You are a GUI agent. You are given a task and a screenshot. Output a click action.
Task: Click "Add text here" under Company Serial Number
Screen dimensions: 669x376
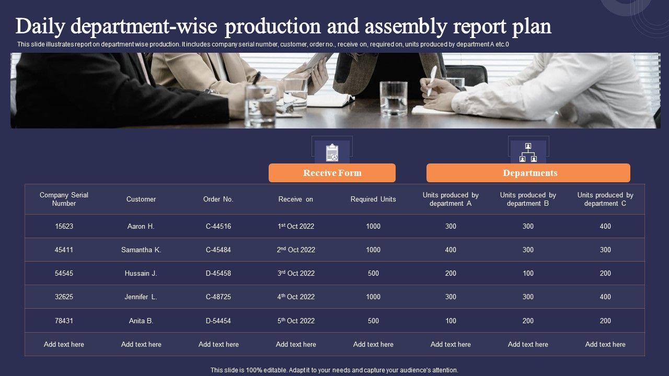point(64,344)
